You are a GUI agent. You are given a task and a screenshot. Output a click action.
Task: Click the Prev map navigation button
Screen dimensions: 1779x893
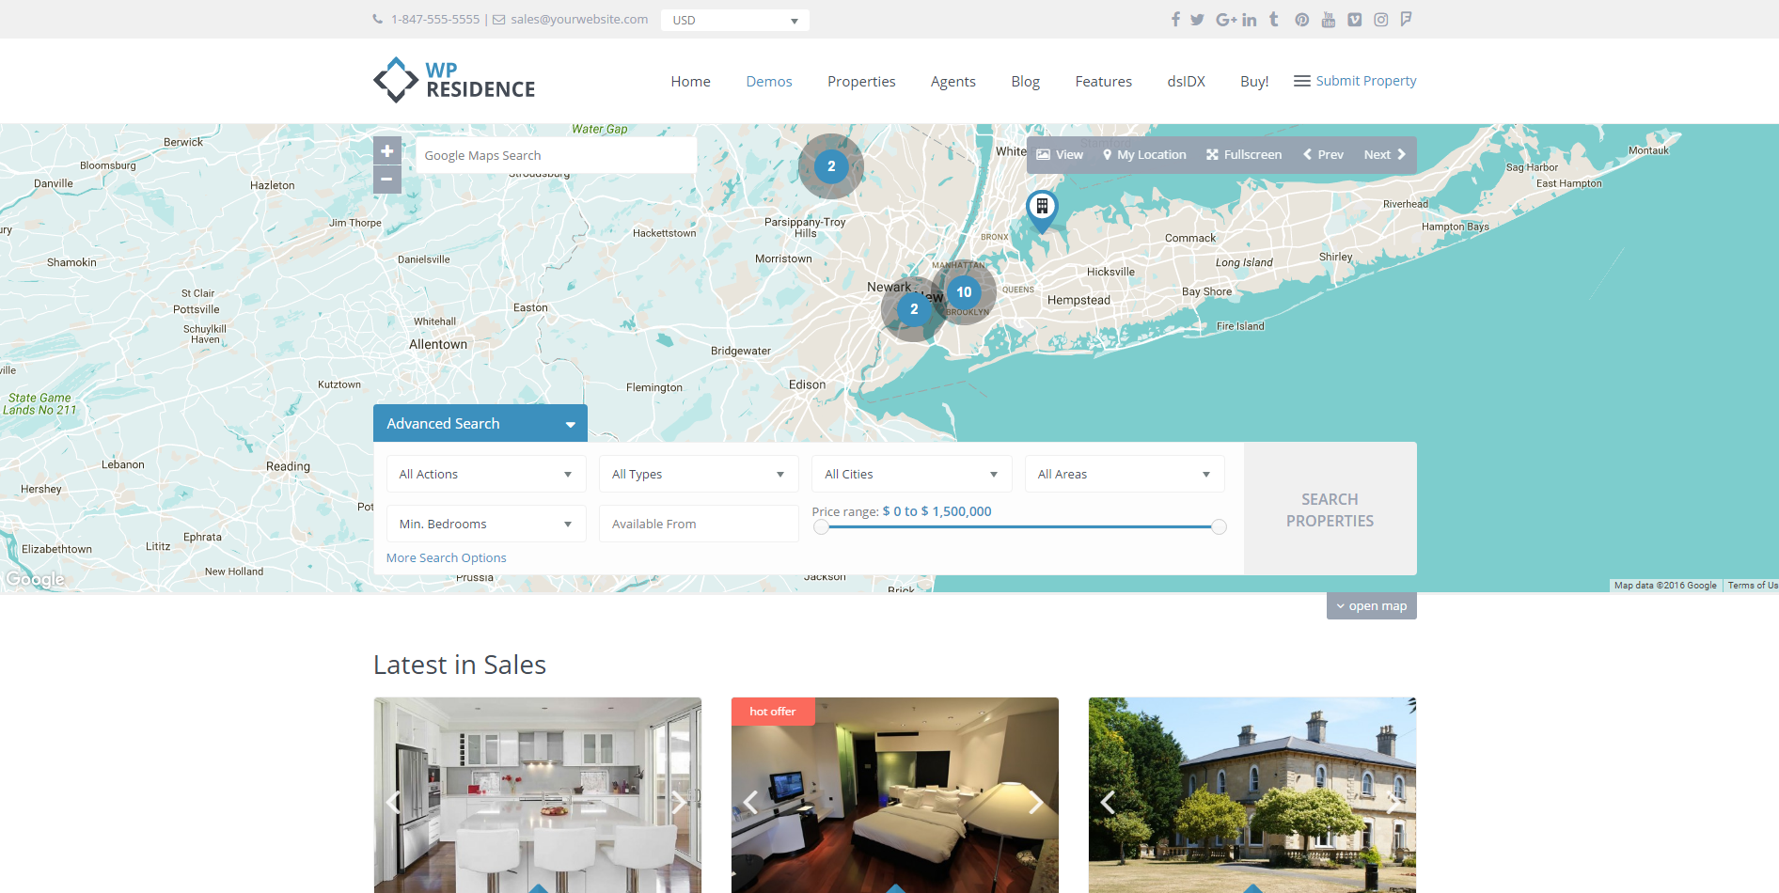point(1323,154)
